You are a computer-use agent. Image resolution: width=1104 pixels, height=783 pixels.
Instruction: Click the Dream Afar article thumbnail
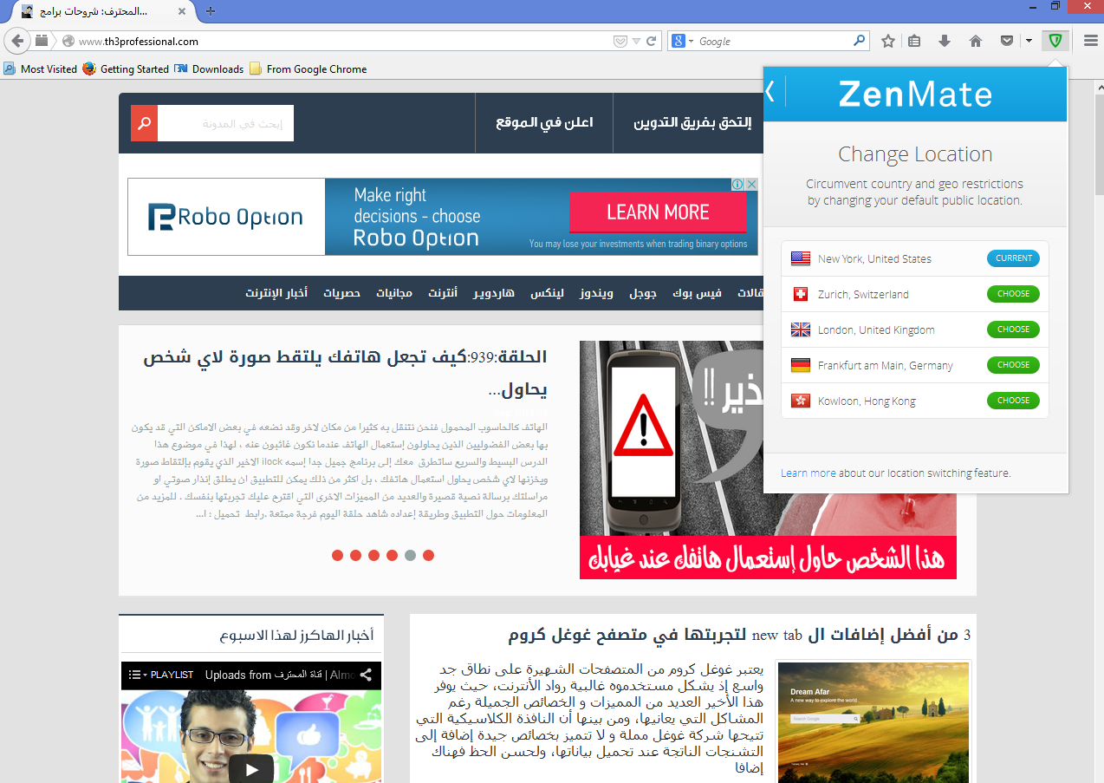pos(873,722)
